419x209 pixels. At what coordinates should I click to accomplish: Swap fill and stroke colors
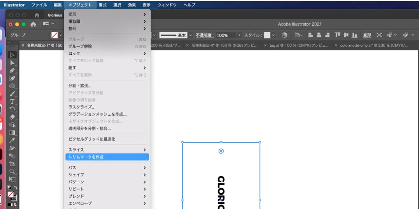pyautogui.click(x=16, y=188)
